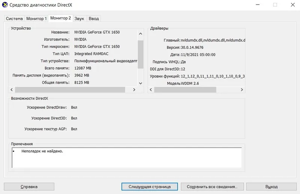The height and width of the screenshot is (194, 300).
Task: Open the Монитор 1 tab
Action: tap(36, 19)
